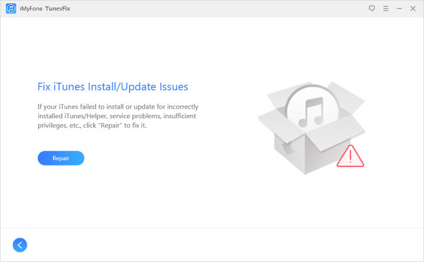Click the red warning triangle icon

[350, 155]
